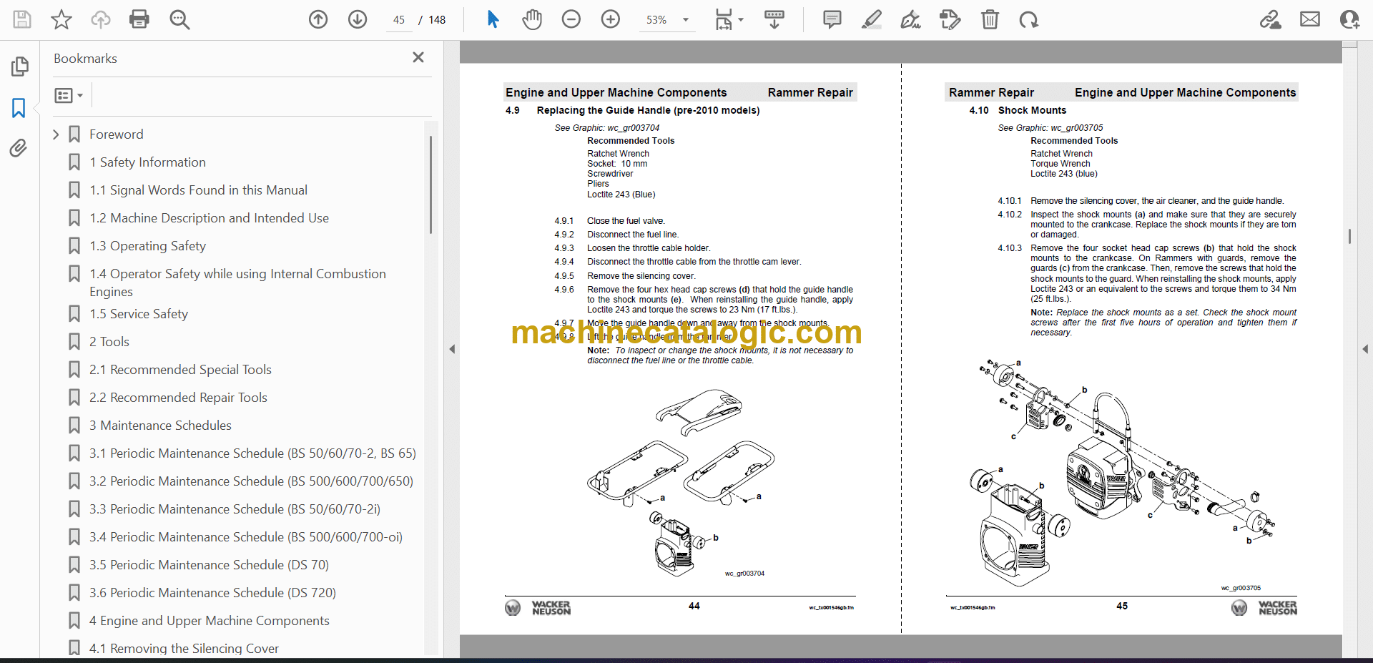Toggle the Bookmarks panel icon
Image resolution: width=1373 pixels, height=663 pixels.
tap(19, 108)
